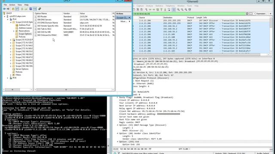Select the 003 Router option row
The height and width of the screenshot is (154, 275).
pos(74,17)
